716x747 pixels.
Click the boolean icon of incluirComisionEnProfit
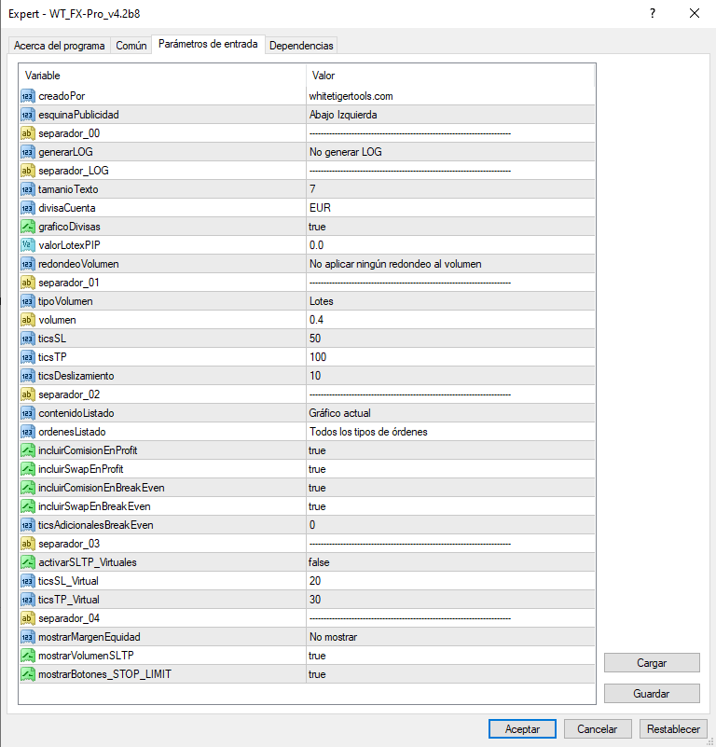pyautogui.click(x=28, y=450)
